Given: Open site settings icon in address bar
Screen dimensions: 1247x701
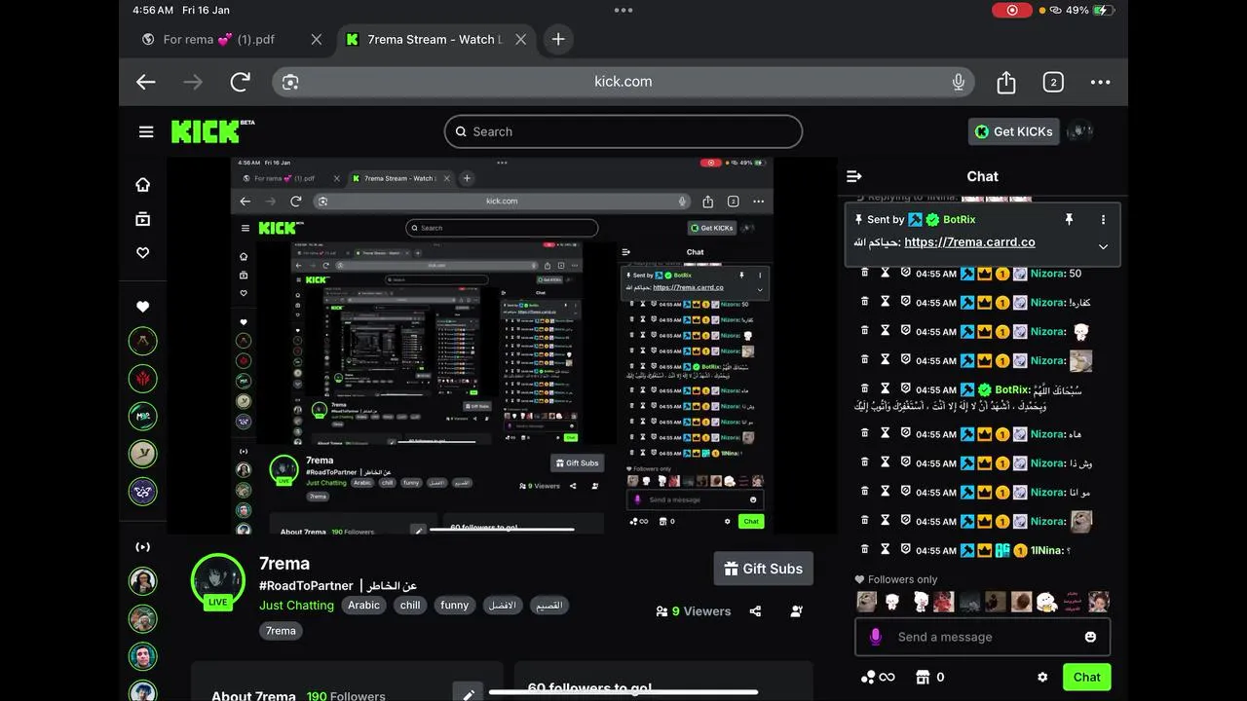Looking at the screenshot, I should tap(290, 82).
